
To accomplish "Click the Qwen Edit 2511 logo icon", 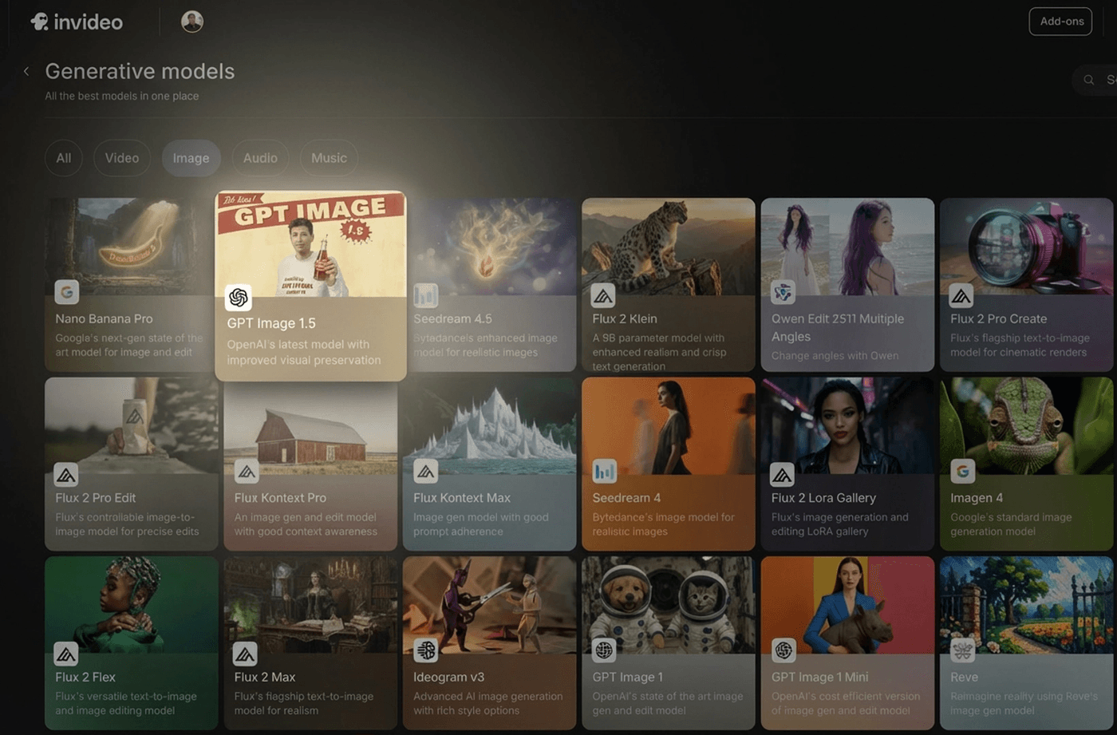I will pyautogui.click(x=783, y=292).
